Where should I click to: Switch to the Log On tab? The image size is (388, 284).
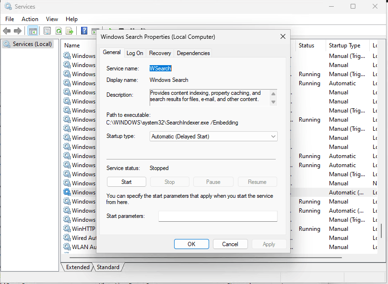click(x=135, y=53)
